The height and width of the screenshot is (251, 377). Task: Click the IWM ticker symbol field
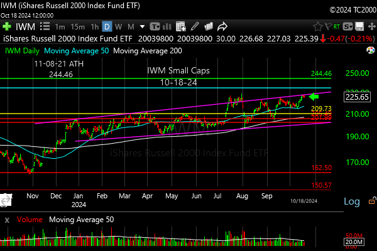[x=25, y=26]
